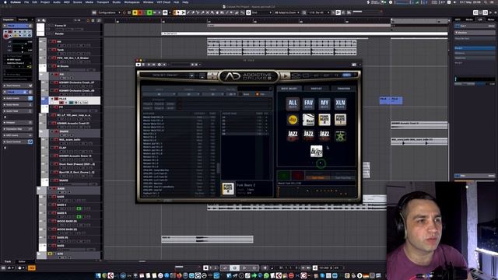Select the FAV beats library filter
This screenshot has width=498, height=280.
tap(308, 103)
